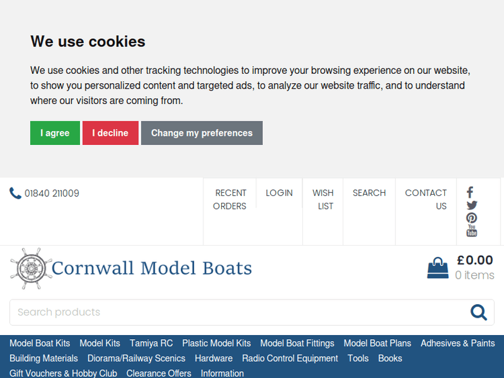This screenshot has height=378, width=504.
Task: Open Model Boat Plans category
Action: [x=378, y=343]
